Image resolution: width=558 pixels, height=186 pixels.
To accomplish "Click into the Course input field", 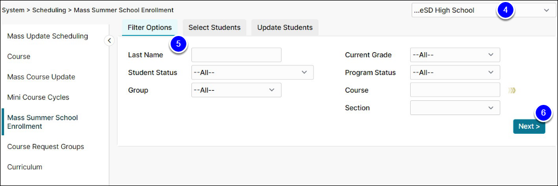I will (x=455, y=90).
